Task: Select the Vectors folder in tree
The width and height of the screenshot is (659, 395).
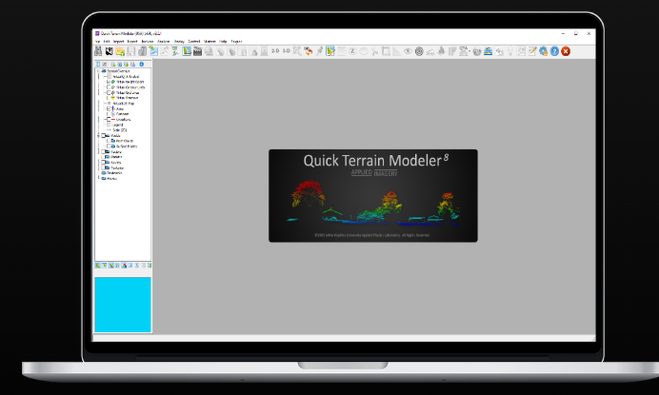Action: (x=116, y=152)
